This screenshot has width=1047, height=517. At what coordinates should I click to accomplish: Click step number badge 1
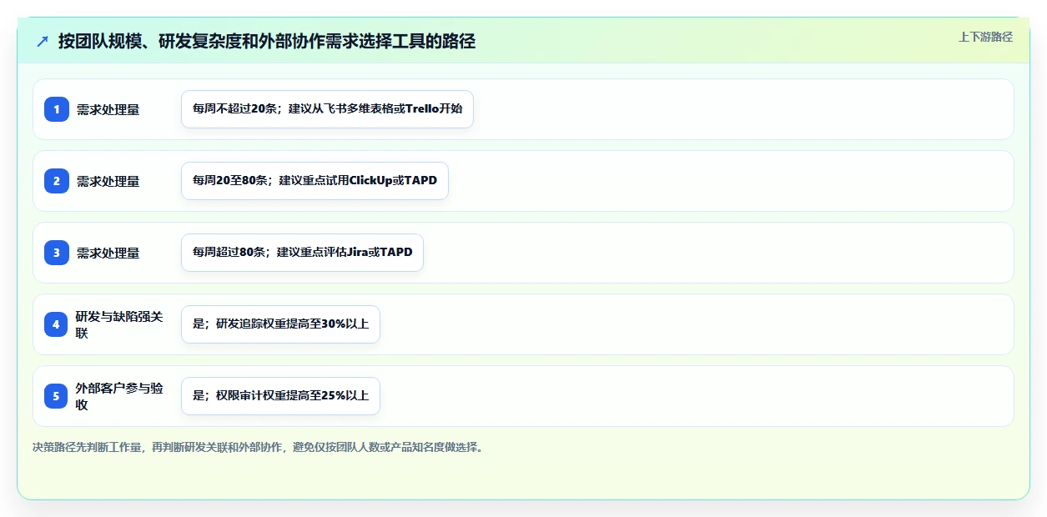[57, 109]
